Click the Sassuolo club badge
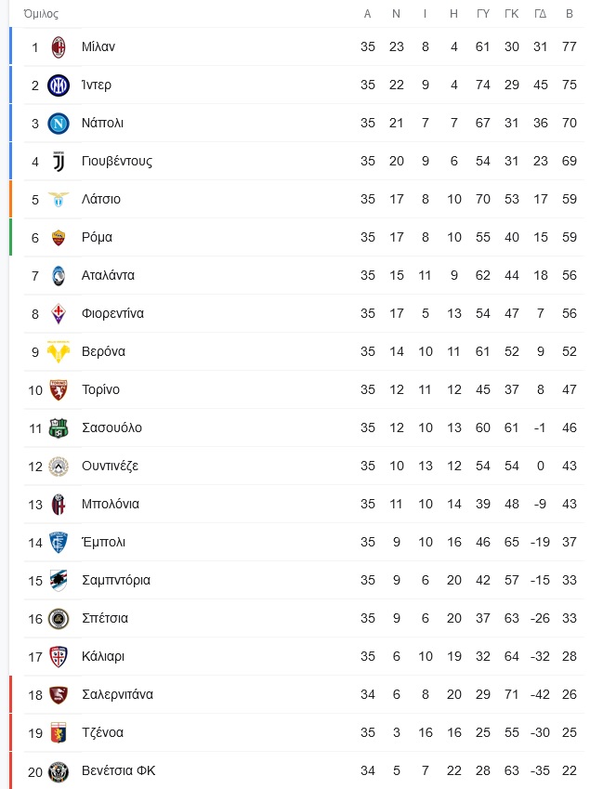This screenshot has width=590, height=789. coord(59,428)
